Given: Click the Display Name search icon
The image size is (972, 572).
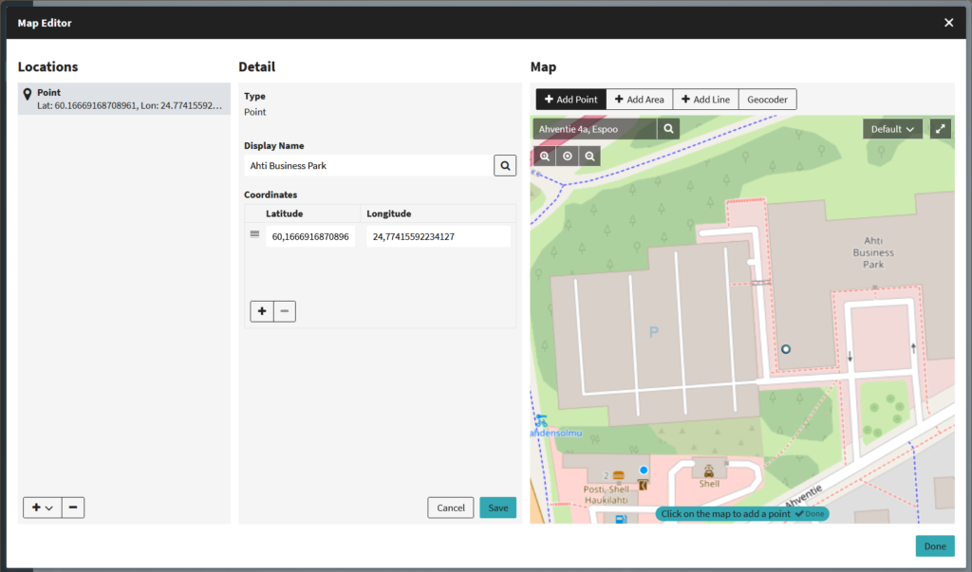Looking at the screenshot, I should (x=505, y=166).
